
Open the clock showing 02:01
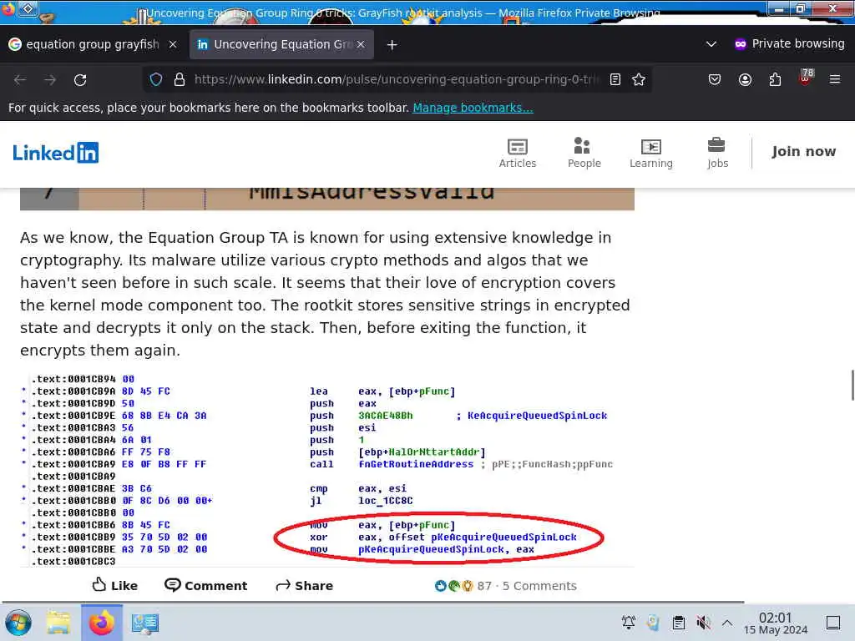(x=776, y=623)
